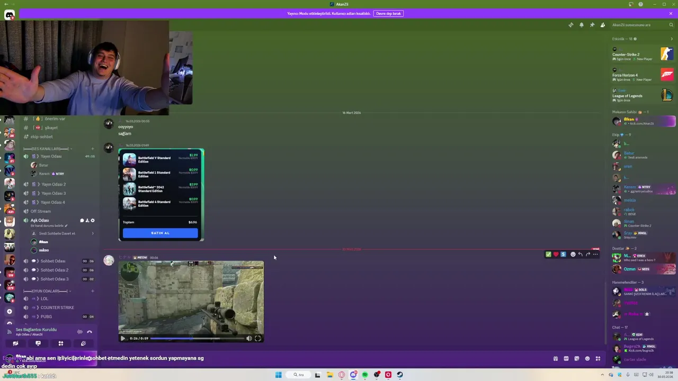Expand Etkinlik activity section chevron

coord(672,39)
